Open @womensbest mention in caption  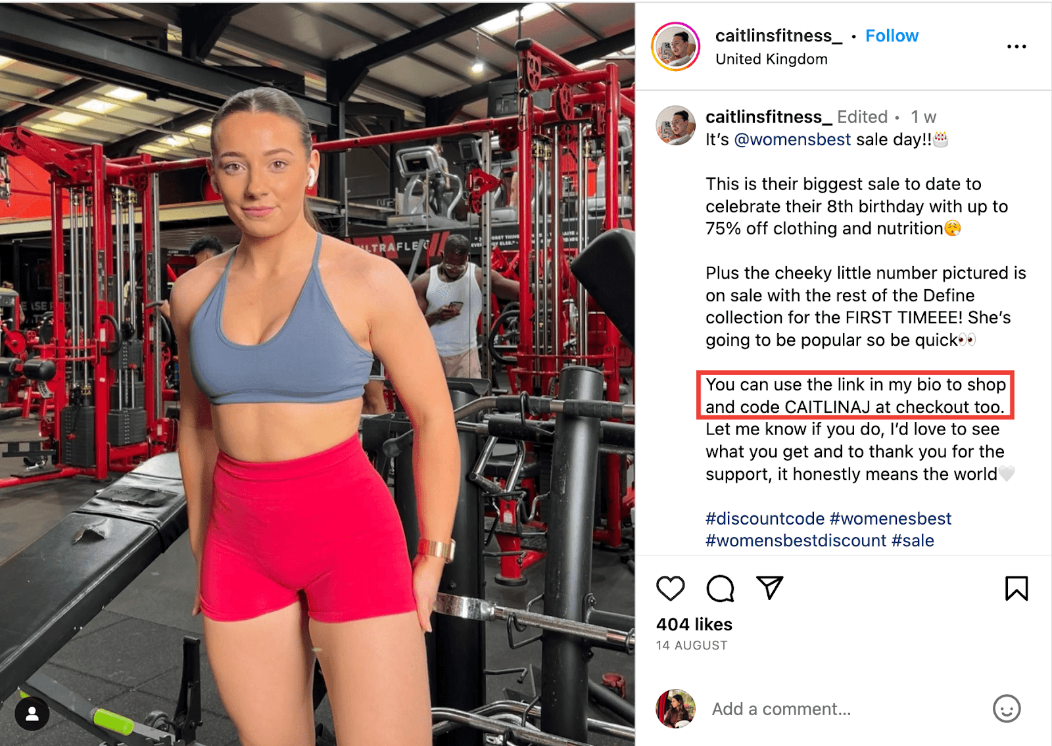click(792, 139)
